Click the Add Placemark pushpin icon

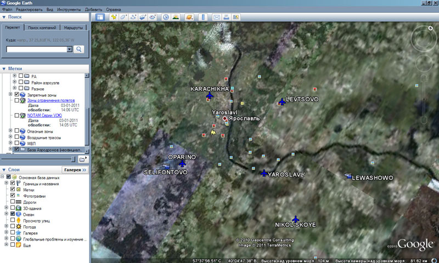[x=114, y=17]
